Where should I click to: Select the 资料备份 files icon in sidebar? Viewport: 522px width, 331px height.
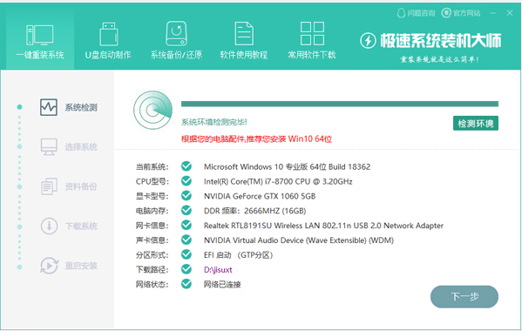tap(49, 186)
